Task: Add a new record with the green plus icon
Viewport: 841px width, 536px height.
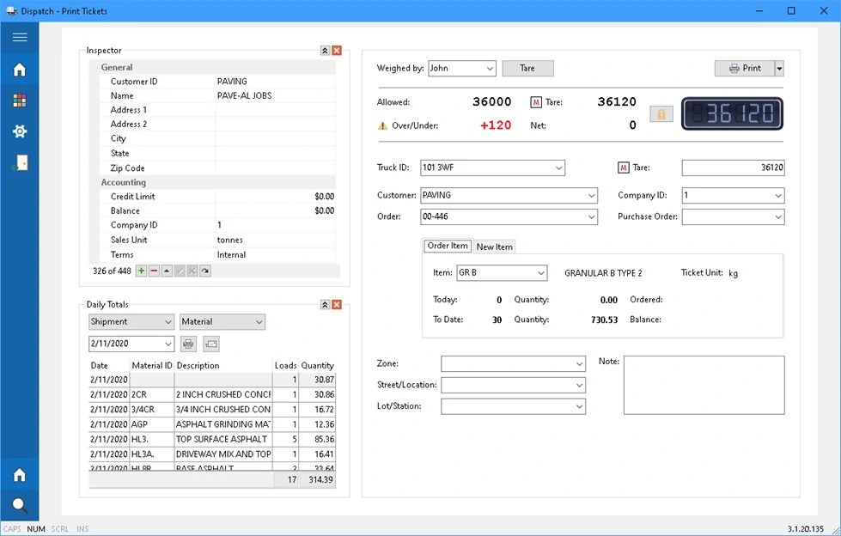Action: (141, 271)
